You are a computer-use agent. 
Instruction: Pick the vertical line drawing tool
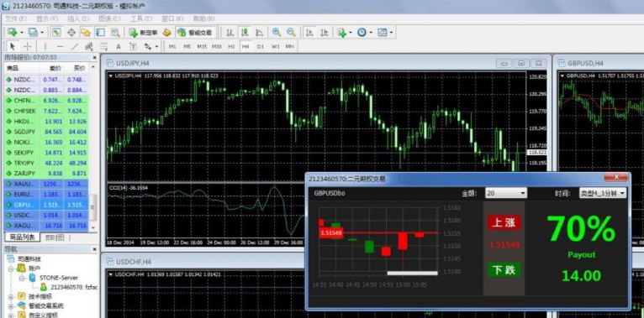45,46
